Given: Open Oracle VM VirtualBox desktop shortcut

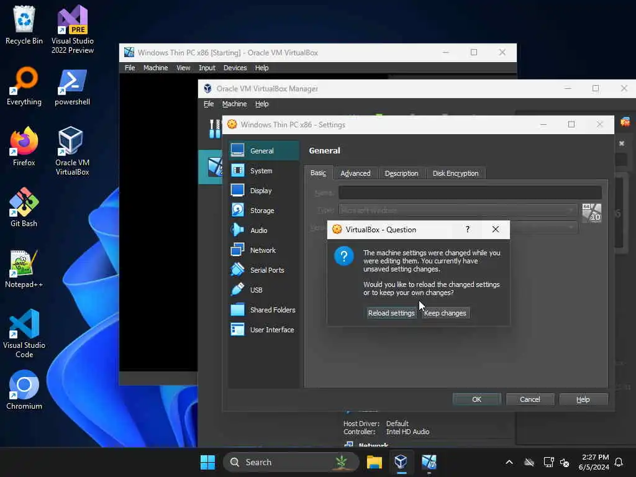Looking at the screenshot, I should (x=72, y=151).
